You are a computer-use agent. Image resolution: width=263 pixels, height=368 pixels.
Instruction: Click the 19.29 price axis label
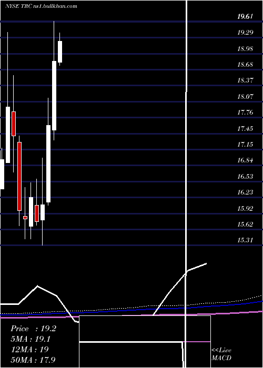[x=245, y=33]
